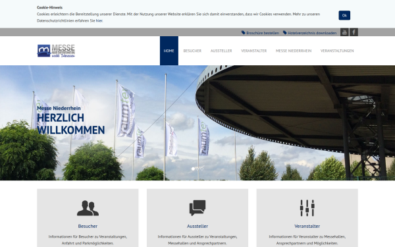
Task: Select the first slider dot
Action: click(193, 169)
